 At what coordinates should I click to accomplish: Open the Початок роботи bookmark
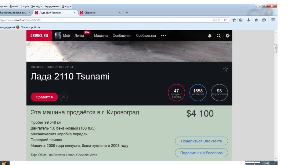click(28, 27)
